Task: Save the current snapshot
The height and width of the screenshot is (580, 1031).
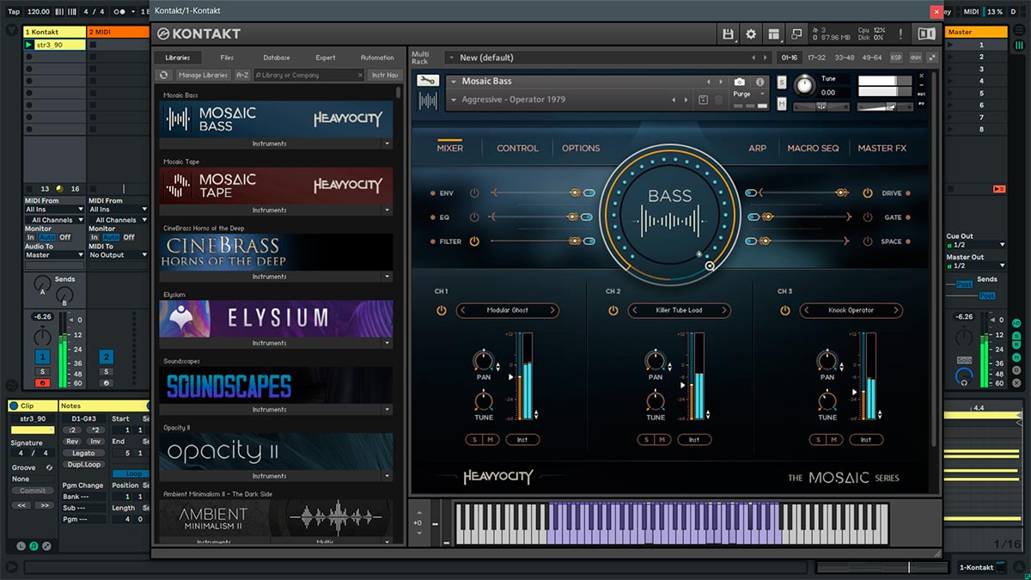Action: pos(703,100)
